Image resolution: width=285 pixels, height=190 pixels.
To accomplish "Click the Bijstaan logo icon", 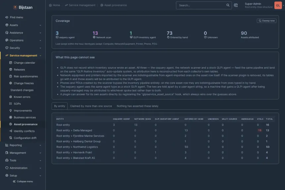I will (x=15, y=7).
